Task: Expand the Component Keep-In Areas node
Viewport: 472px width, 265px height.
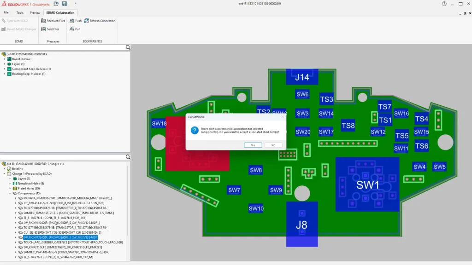Action: click(3, 69)
